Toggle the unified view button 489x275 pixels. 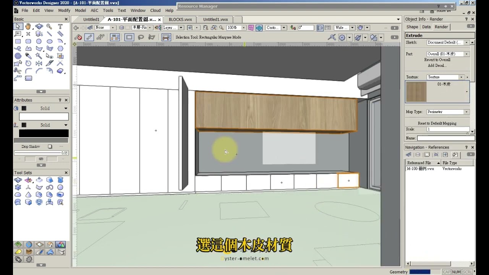320,27
